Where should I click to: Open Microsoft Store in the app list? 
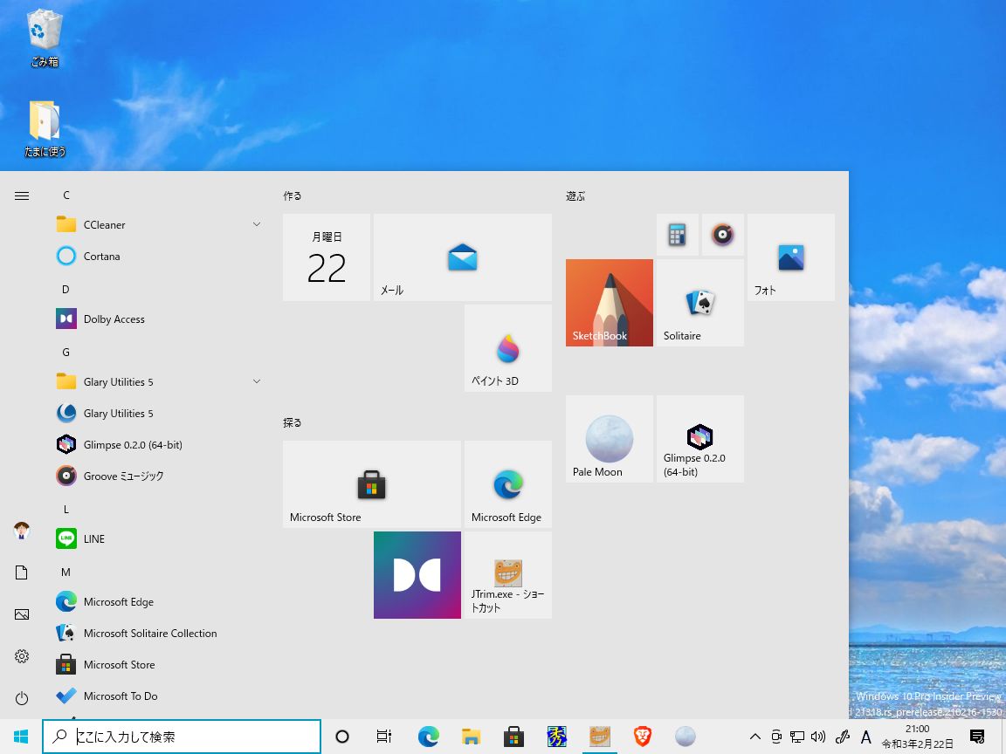point(158,664)
